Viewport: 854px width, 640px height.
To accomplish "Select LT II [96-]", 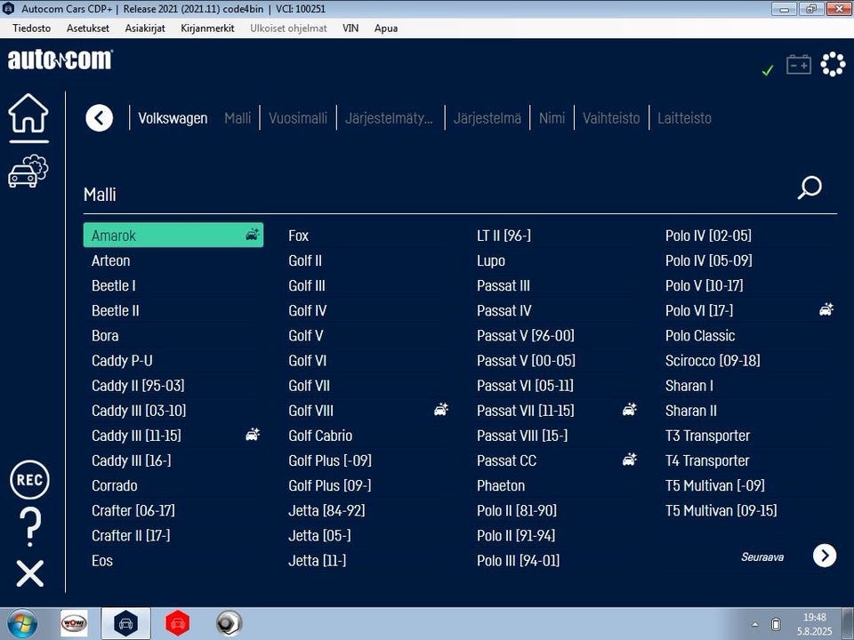I will click(504, 236).
